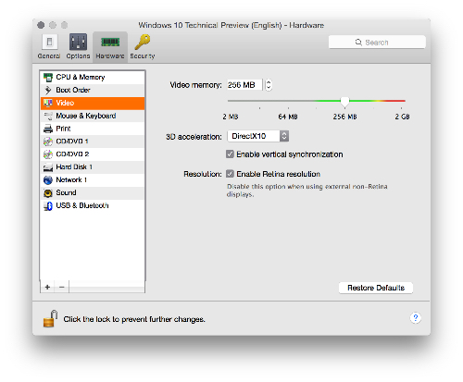Viewport: 463px width, 382px height.
Task: Toggle Enable vertical synchronization checkbox
Action: point(230,154)
